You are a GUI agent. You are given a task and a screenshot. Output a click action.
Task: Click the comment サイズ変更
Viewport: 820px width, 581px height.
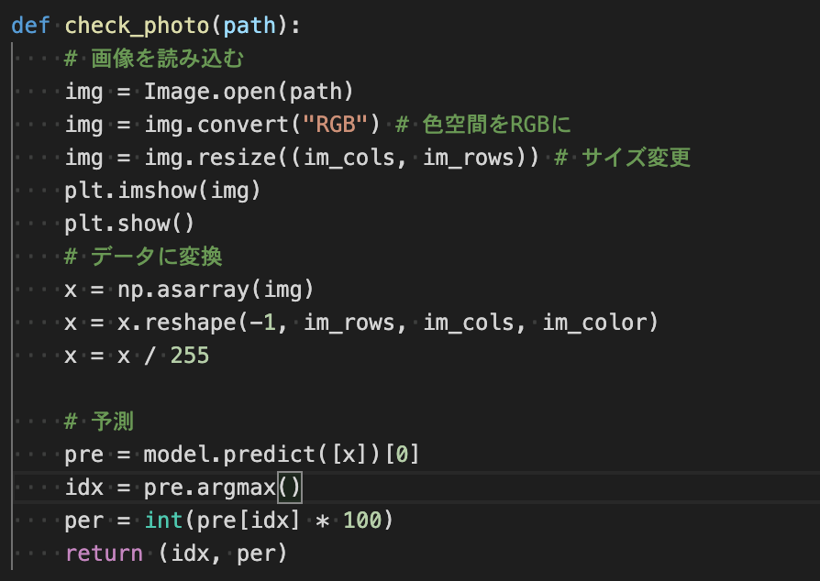[x=622, y=158]
